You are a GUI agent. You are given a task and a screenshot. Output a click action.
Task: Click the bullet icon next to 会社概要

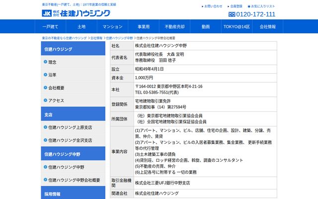tap(45, 88)
